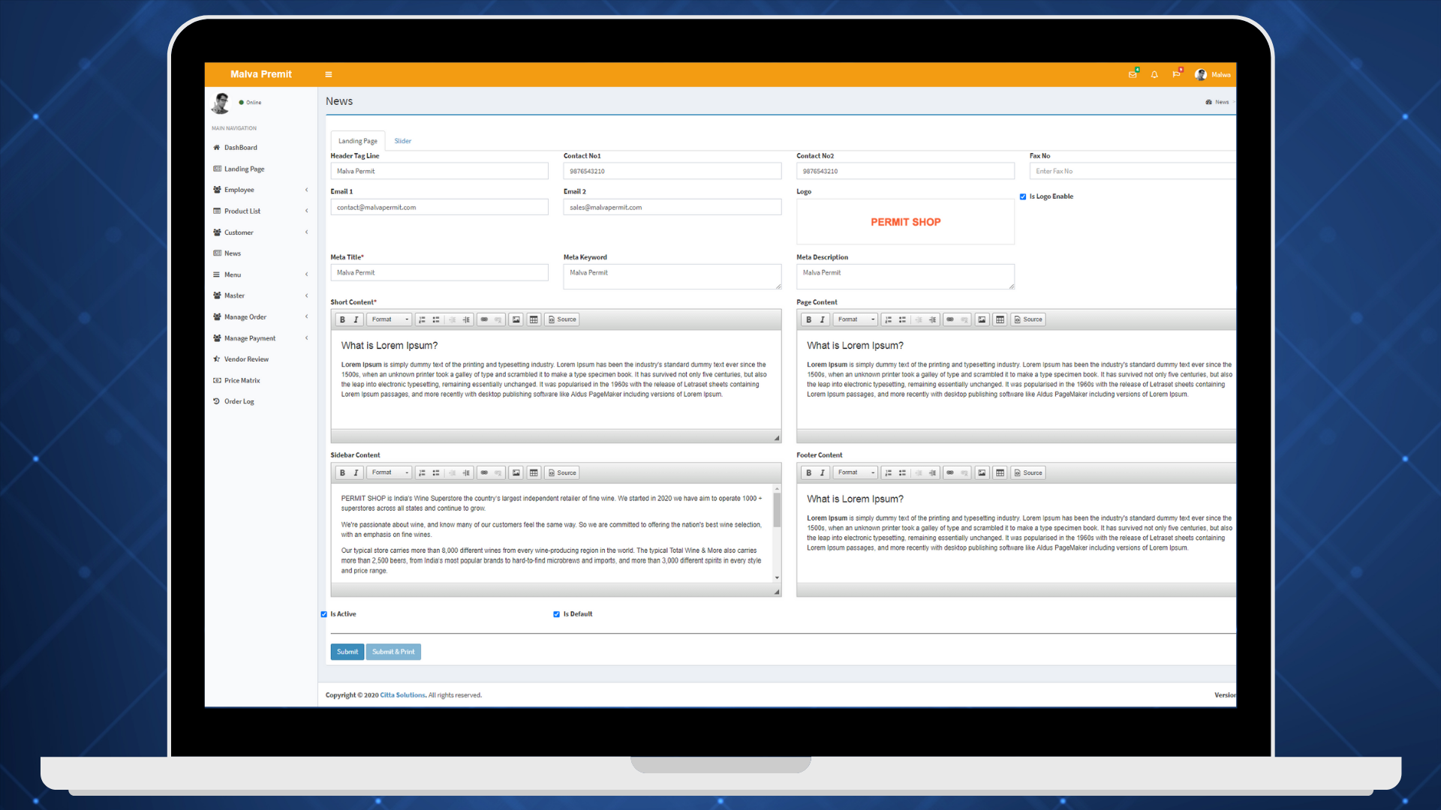The width and height of the screenshot is (1441, 810).
Task: Toggle the hamburger sidebar menu icon
Action: [x=328, y=74]
